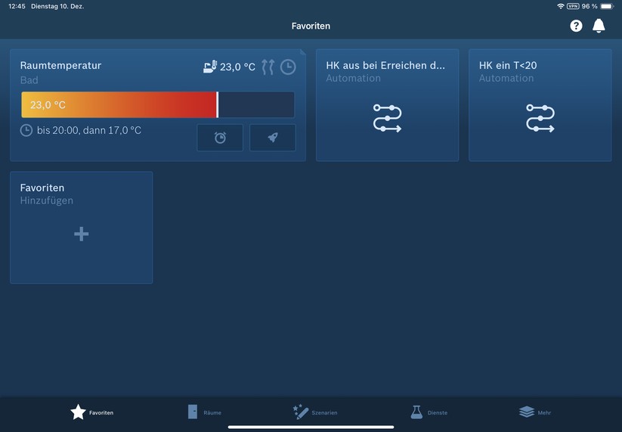Go to the Dienste tab
The width and height of the screenshot is (622, 432).
click(429, 412)
